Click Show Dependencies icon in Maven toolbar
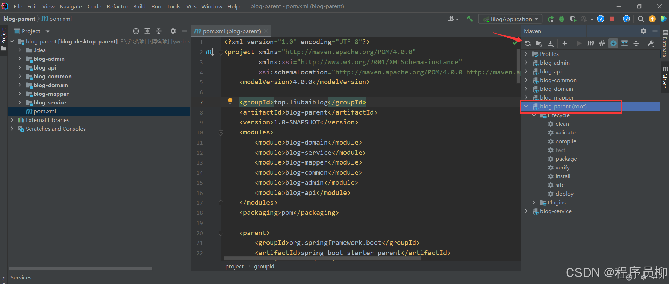This screenshot has height=284, width=669. pyautogui.click(x=625, y=43)
